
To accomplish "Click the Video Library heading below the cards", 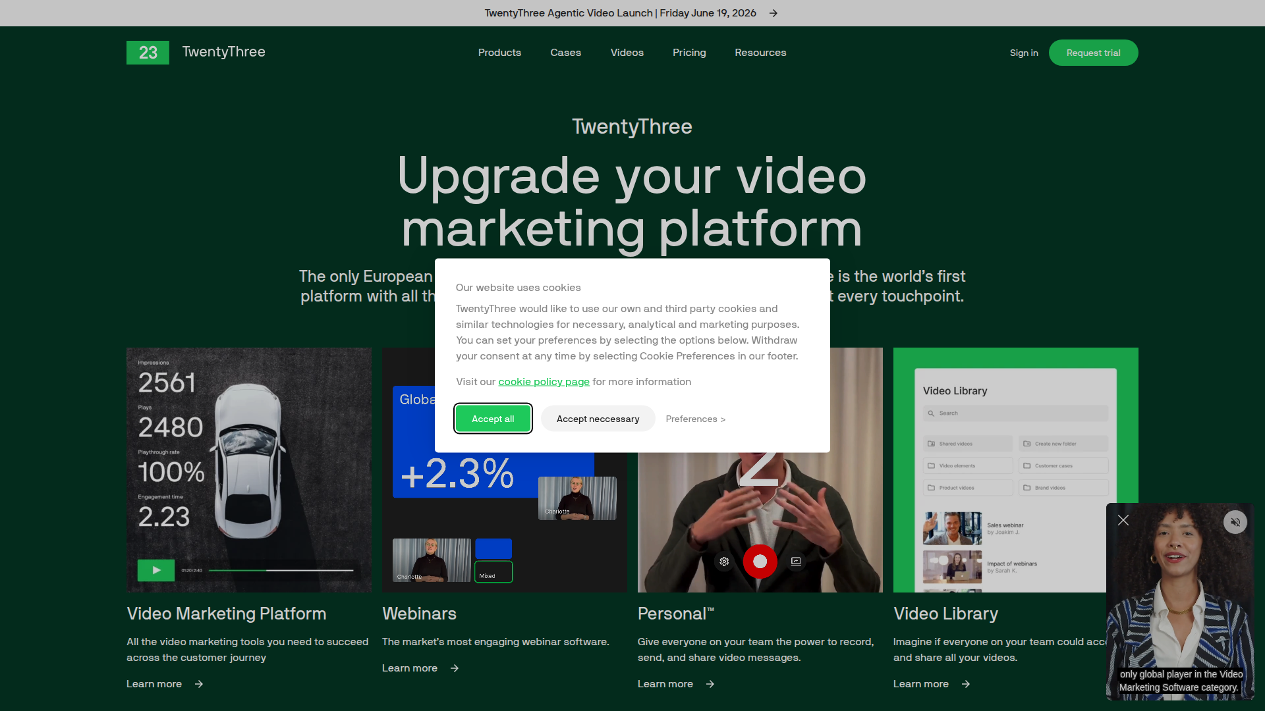I will click(945, 614).
